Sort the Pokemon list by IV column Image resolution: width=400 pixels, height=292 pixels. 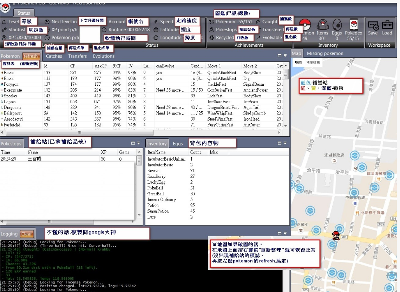[x=131, y=66]
